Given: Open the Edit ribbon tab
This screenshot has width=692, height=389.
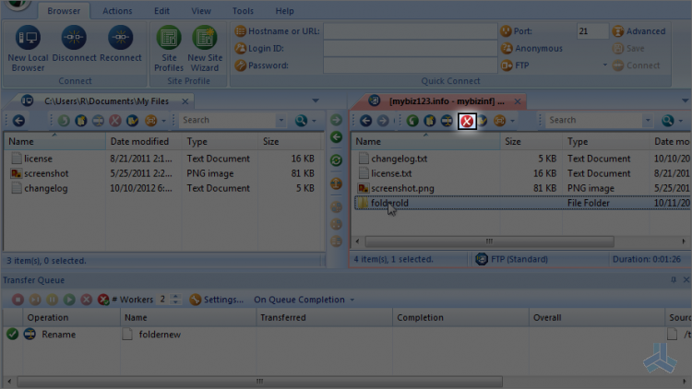Looking at the screenshot, I should pyautogui.click(x=162, y=11).
